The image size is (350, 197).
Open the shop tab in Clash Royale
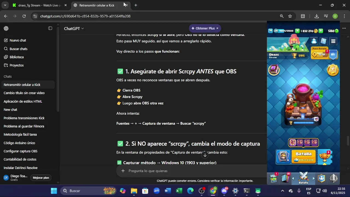(x=274, y=178)
